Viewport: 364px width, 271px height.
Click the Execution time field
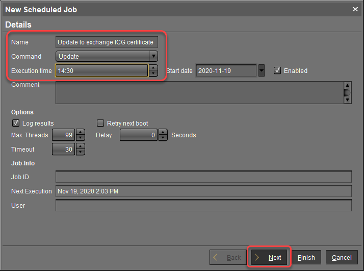pos(102,70)
